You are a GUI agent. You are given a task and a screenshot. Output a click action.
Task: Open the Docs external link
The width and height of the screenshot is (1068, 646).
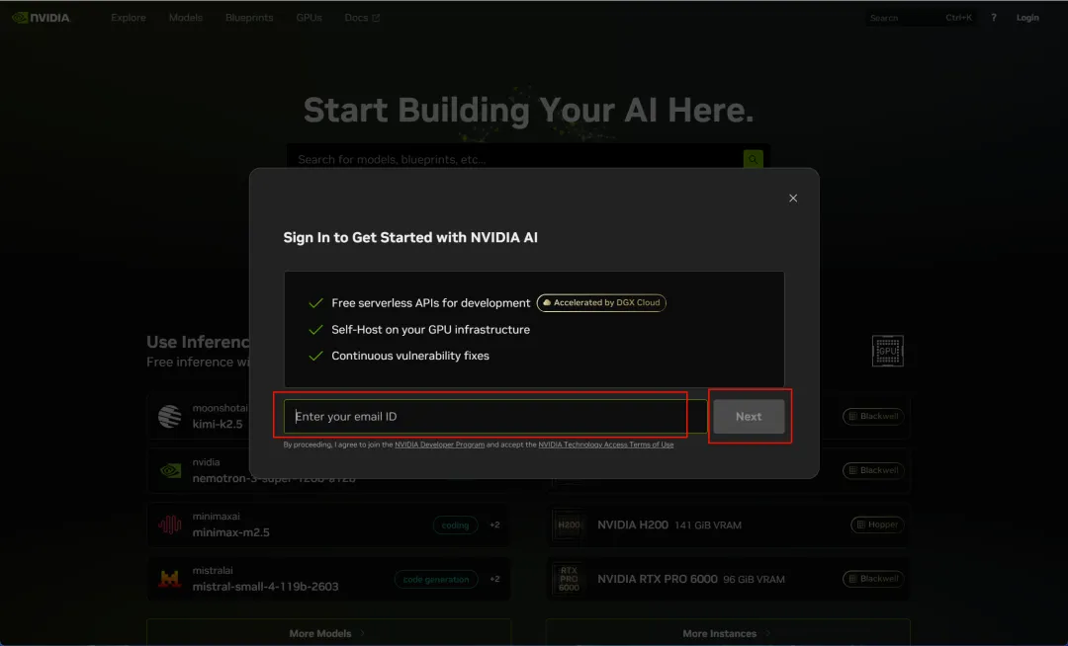coord(362,18)
